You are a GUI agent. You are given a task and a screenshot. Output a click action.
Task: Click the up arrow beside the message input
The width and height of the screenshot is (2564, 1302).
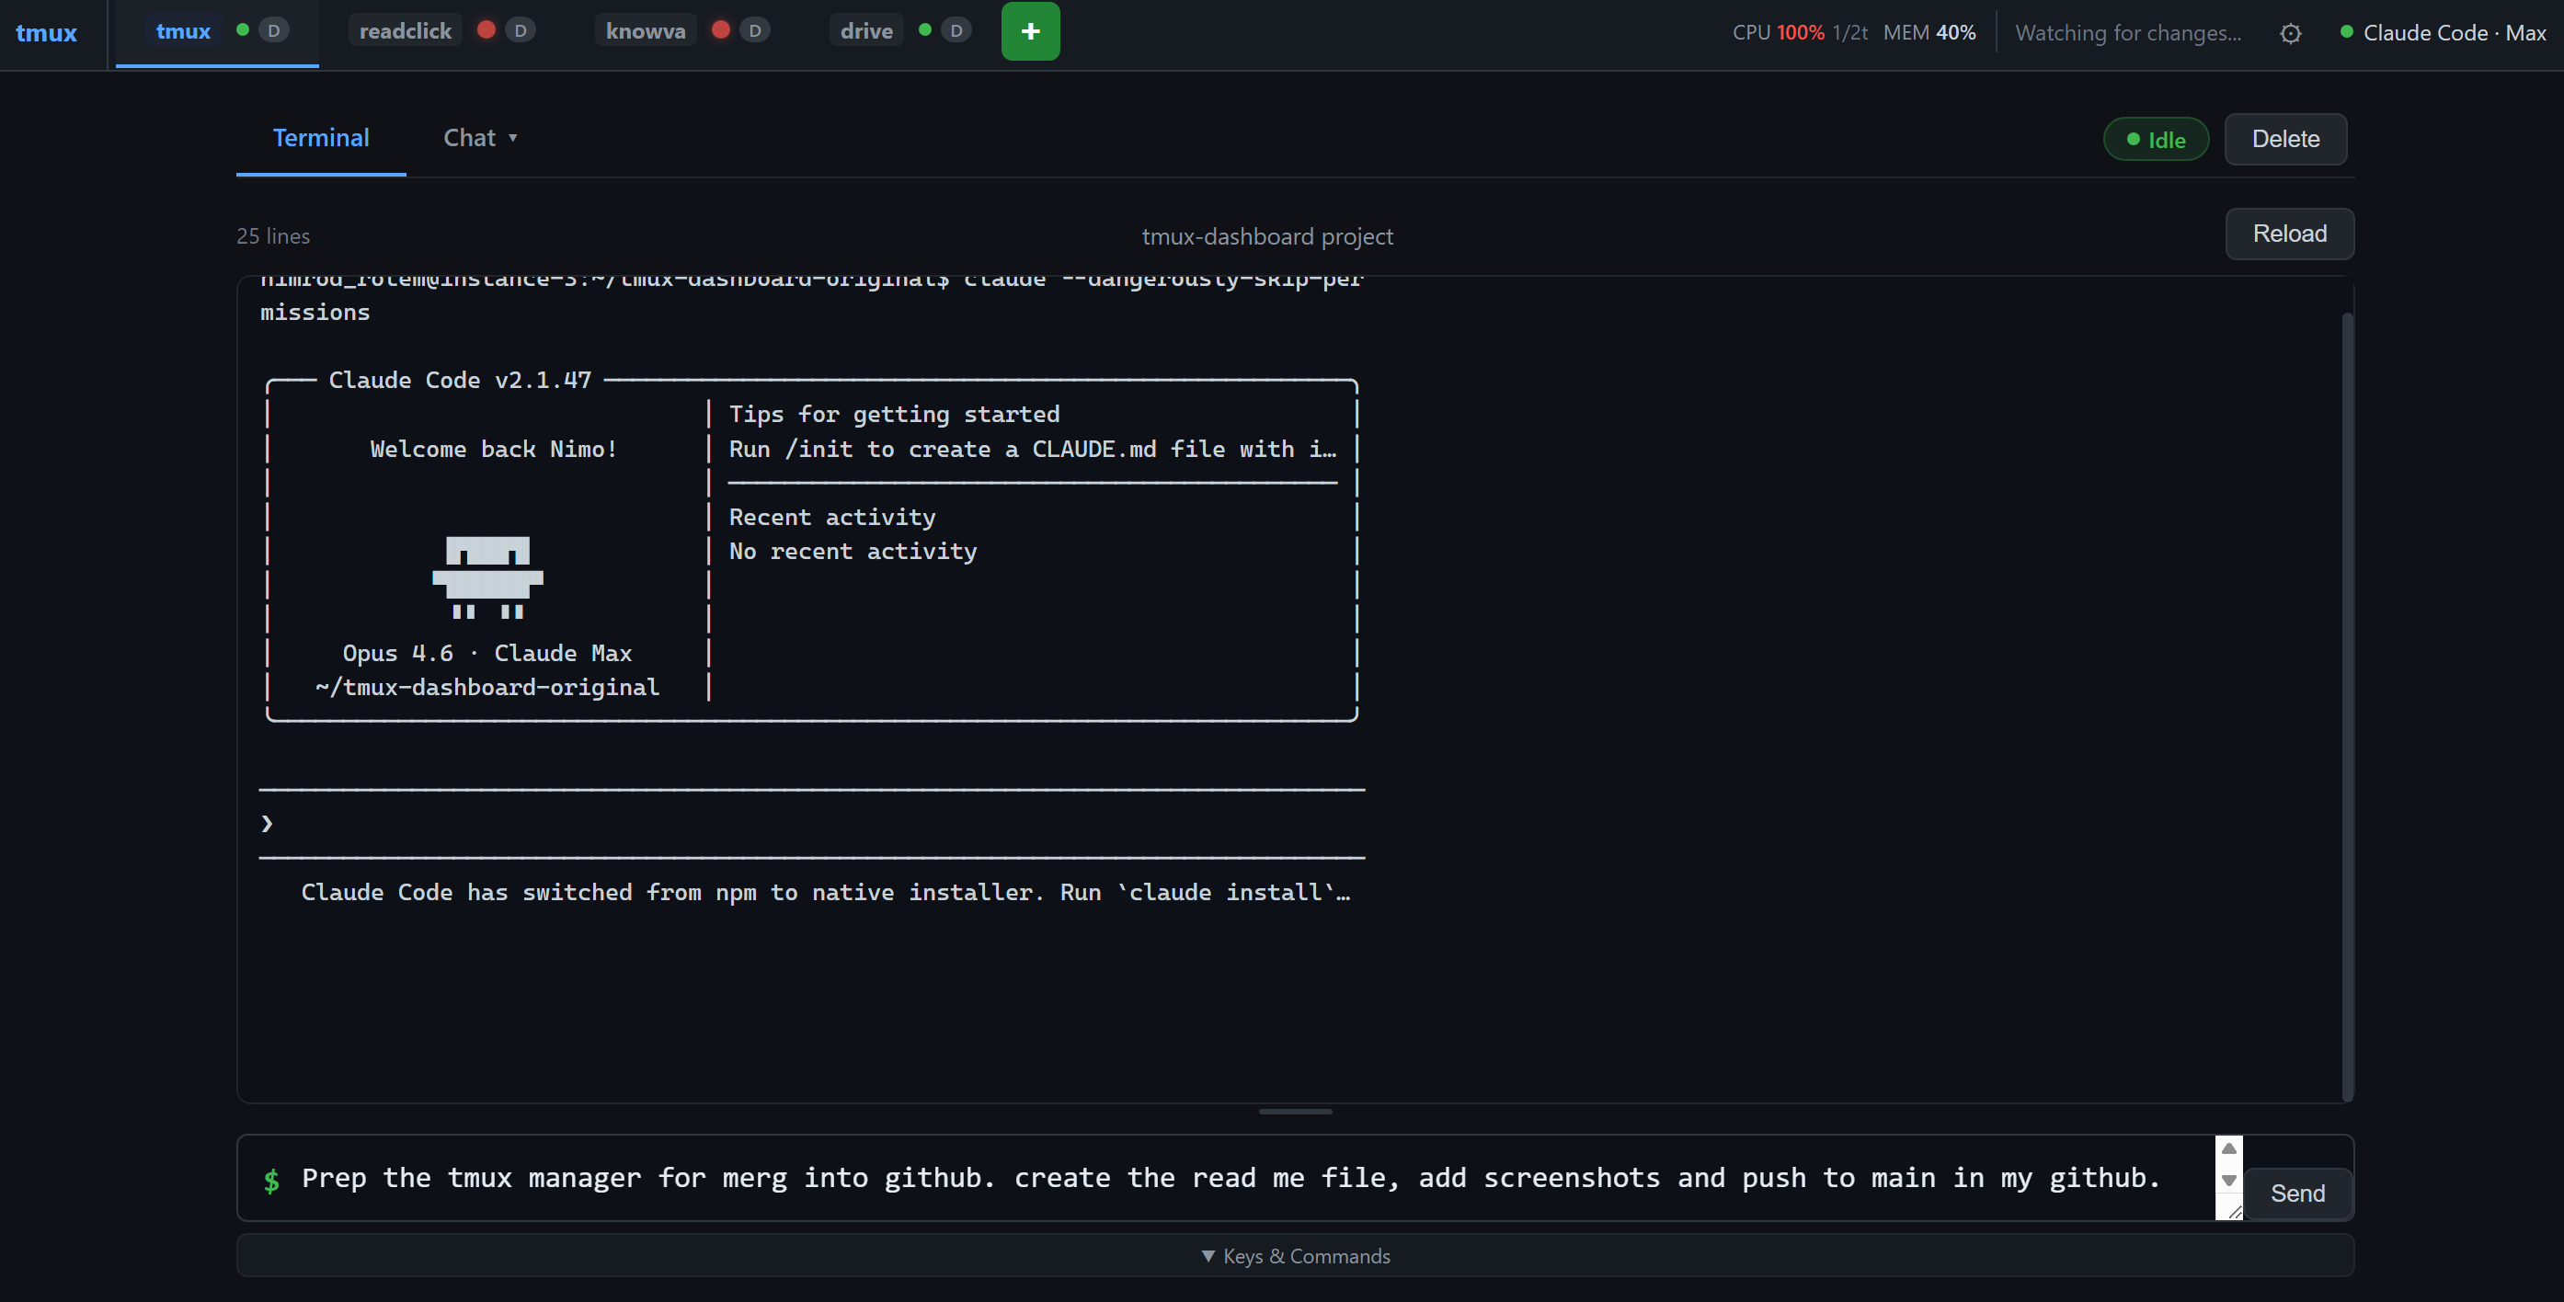(2228, 1147)
